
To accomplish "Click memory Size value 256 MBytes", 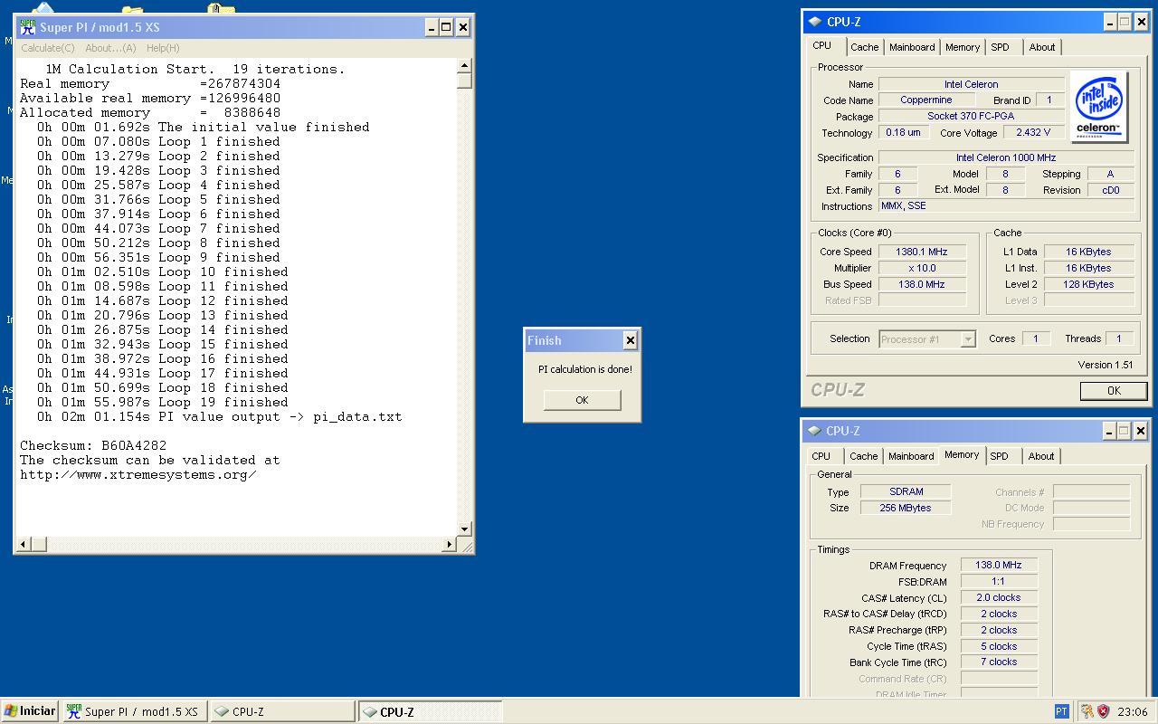I will (x=906, y=508).
